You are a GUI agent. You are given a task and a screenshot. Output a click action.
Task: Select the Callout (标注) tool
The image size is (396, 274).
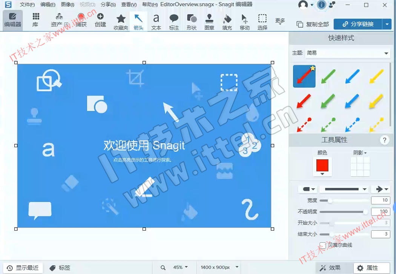coord(174,22)
